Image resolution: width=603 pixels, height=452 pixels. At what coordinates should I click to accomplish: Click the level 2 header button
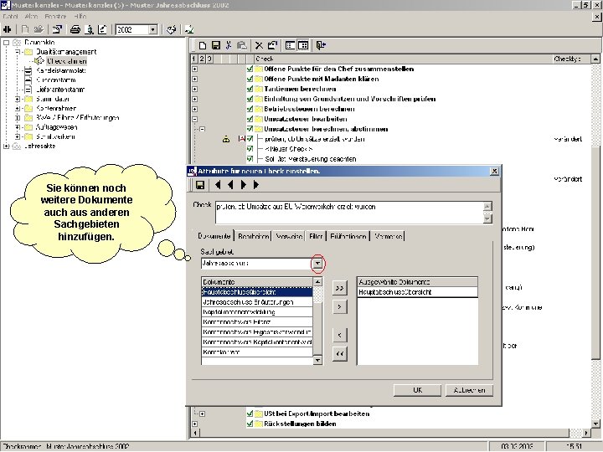pos(202,59)
